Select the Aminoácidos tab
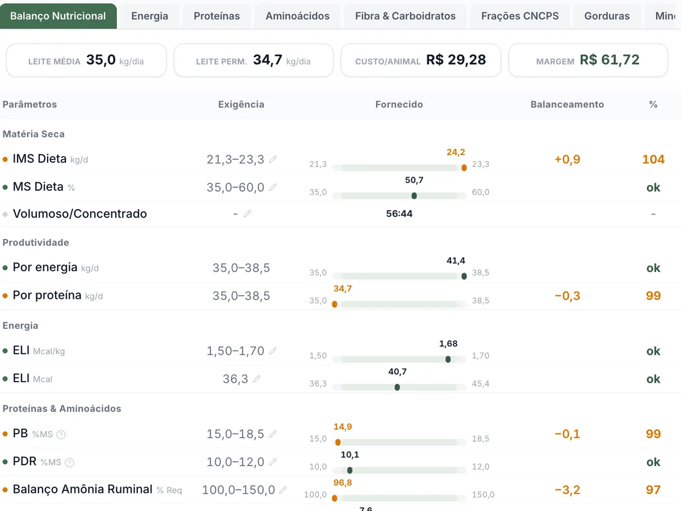 [x=297, y=16]
